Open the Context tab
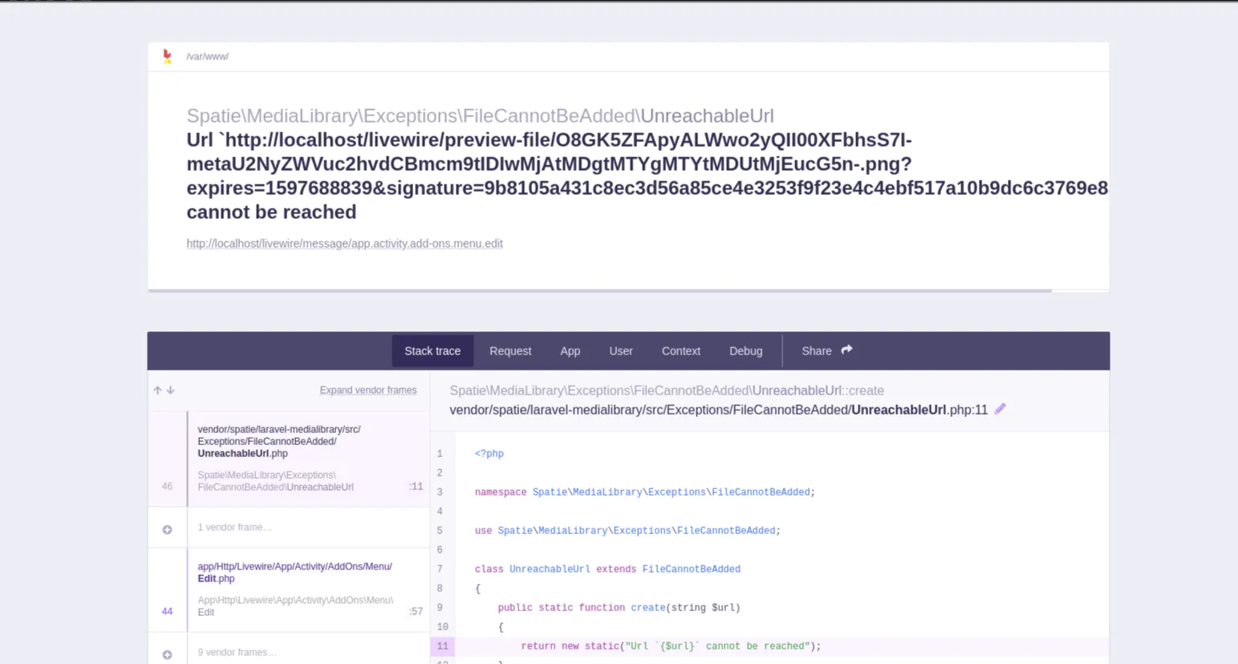The height and width of the screenshot is (664, 1238). pos(681,351)
